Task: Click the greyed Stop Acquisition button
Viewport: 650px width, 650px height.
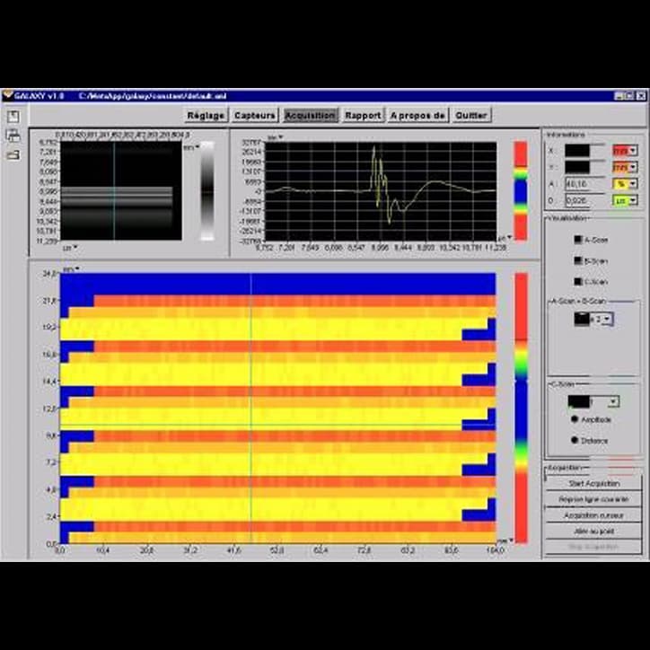Action: 593,547
